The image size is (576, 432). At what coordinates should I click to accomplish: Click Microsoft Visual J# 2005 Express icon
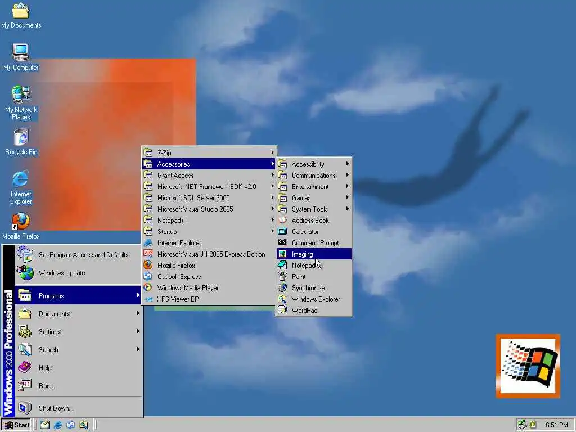tap(148, 254)
